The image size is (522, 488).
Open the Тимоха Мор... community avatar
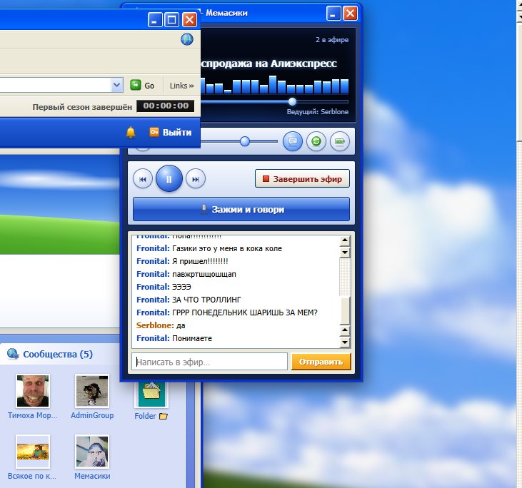(x=33, y=391)
